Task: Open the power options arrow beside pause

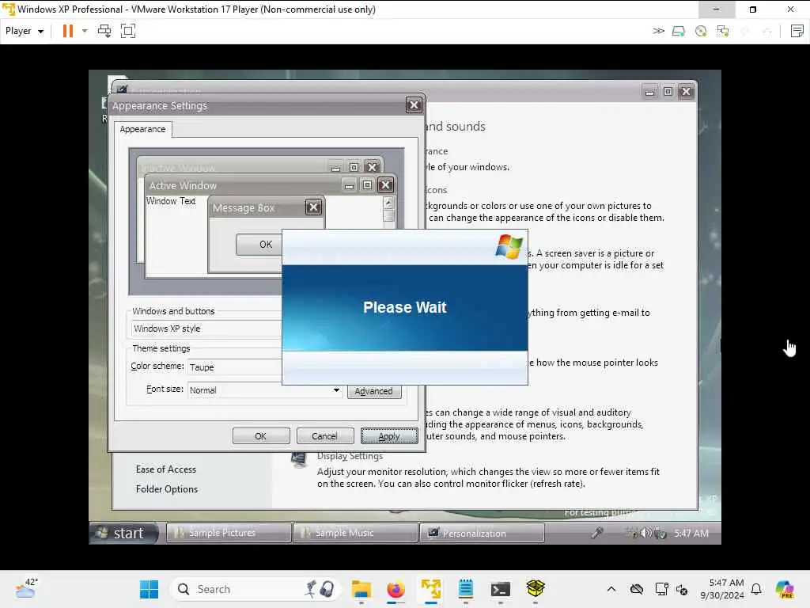Action: coord(85,31)
